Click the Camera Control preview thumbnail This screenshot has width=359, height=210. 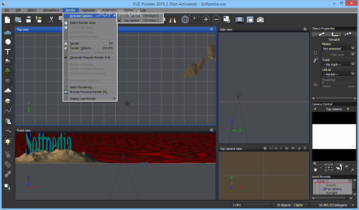pyautogui.click(x=334, y=136)
